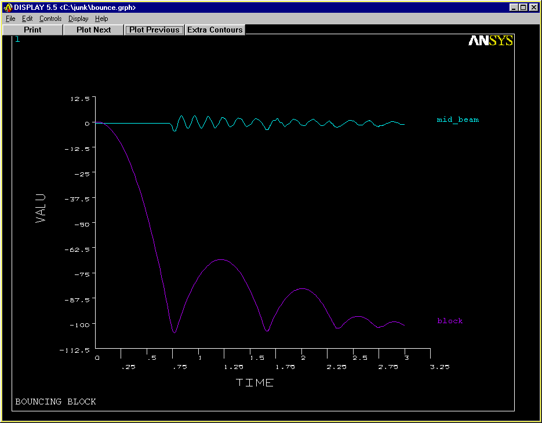The image size is (542, 423).
Task: Click the Plot Previous button
Action: pos(154,30)
